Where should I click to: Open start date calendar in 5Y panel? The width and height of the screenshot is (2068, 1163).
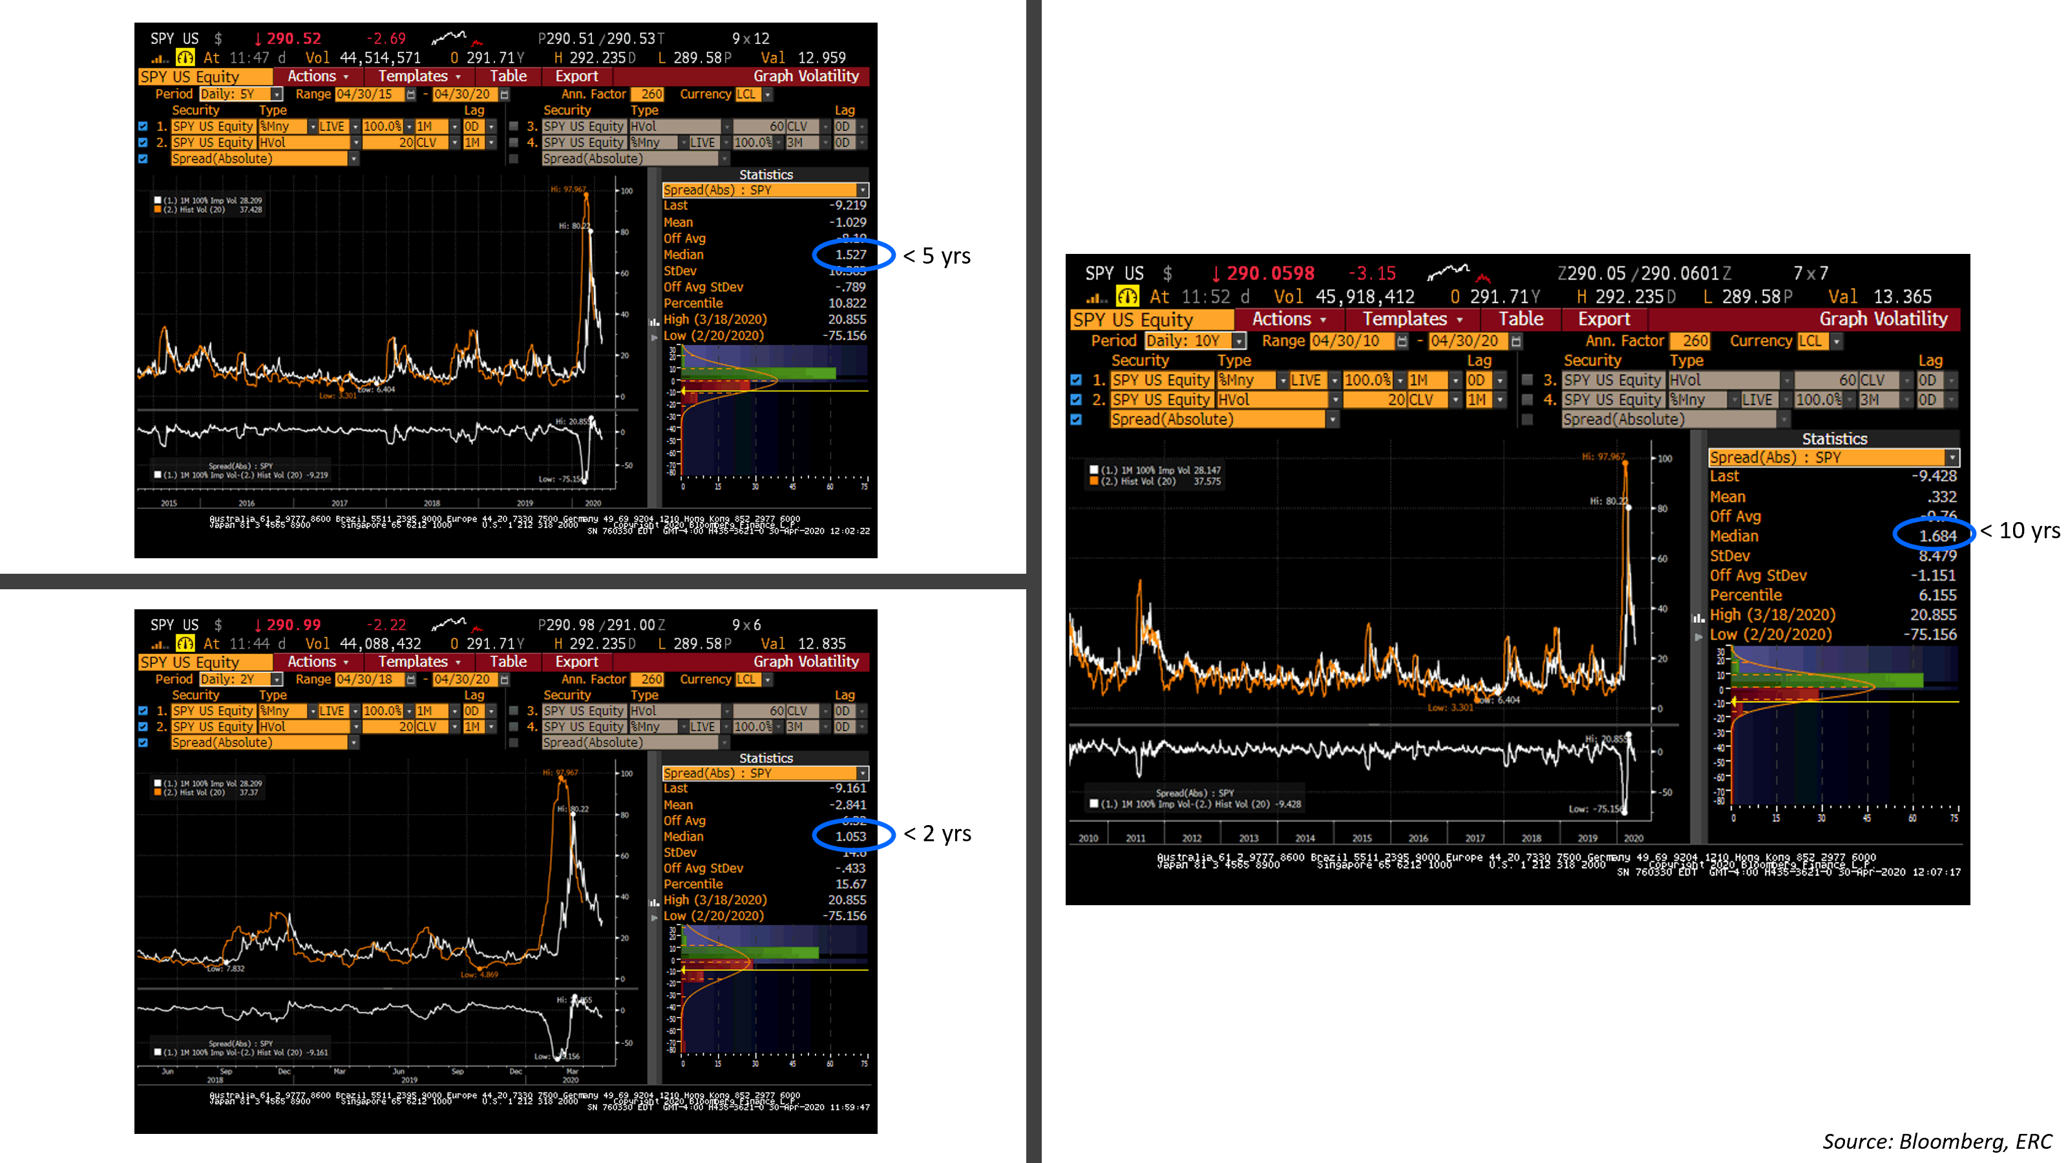[x=411, y=95]
